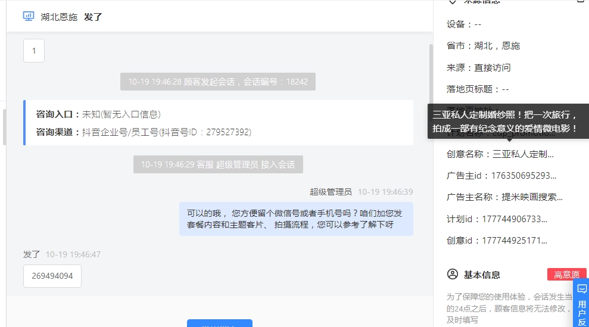
Task: Click the blue button below the chat
Action: point(220,323)
